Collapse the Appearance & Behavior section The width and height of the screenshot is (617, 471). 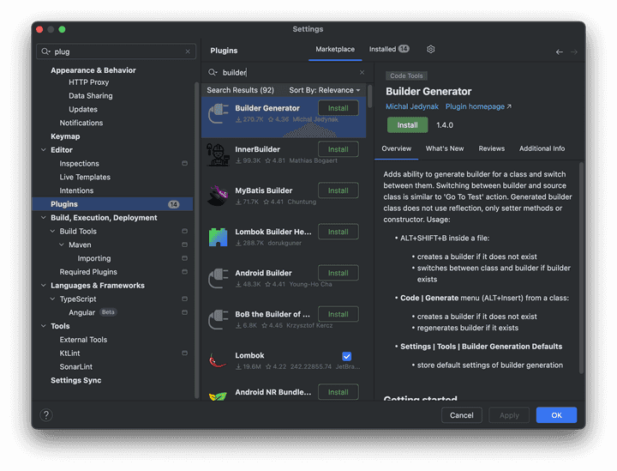tap(43, 70)
